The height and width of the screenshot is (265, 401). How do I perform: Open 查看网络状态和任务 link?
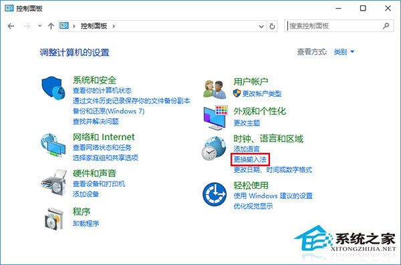pyautogui.click(x=102, y=148)
